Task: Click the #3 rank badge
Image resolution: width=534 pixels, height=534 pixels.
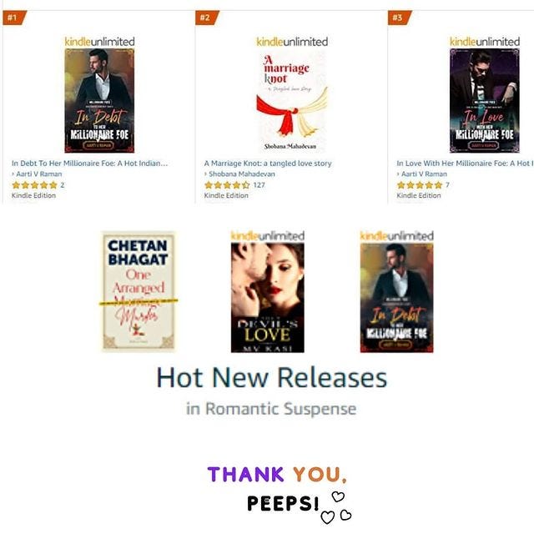Action: 399,18
